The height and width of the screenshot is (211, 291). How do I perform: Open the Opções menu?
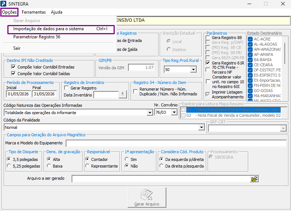click(x=9, y=12)
